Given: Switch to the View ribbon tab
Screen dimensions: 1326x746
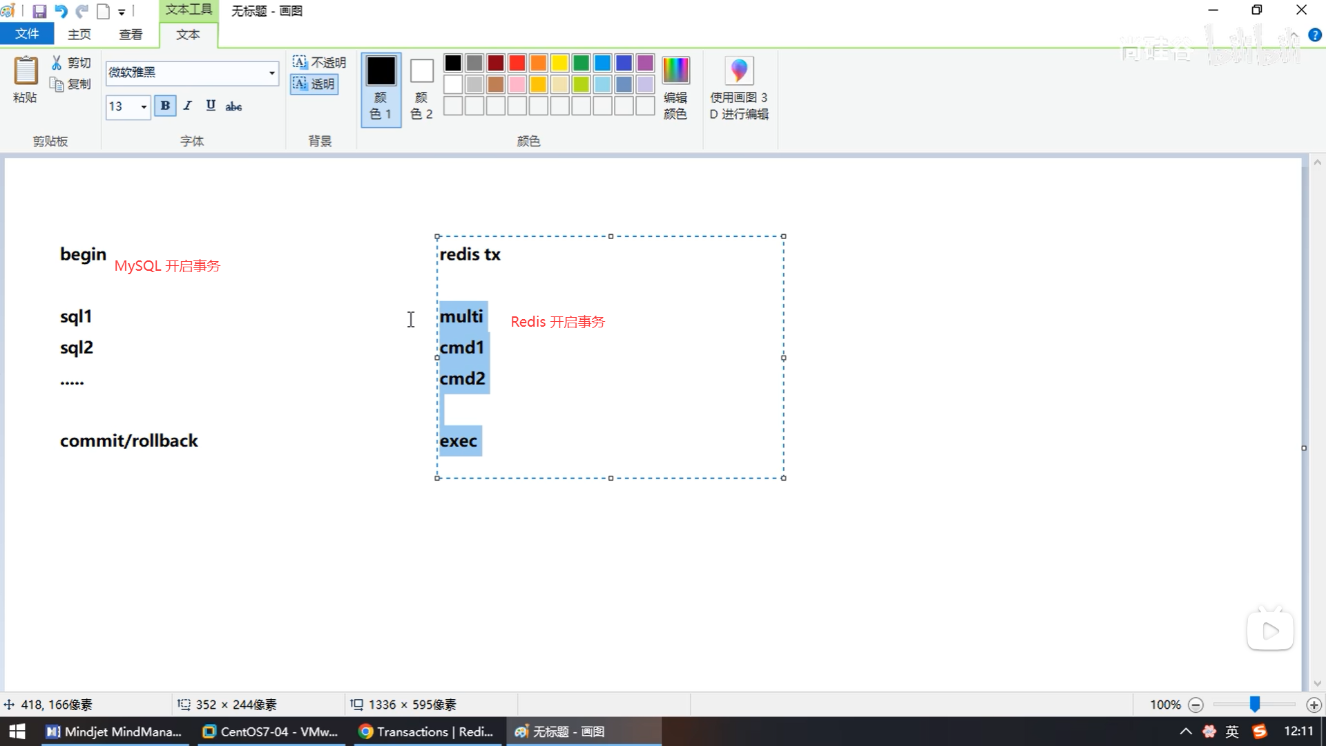Looking at the screenshot, I should tap(131, 35).
